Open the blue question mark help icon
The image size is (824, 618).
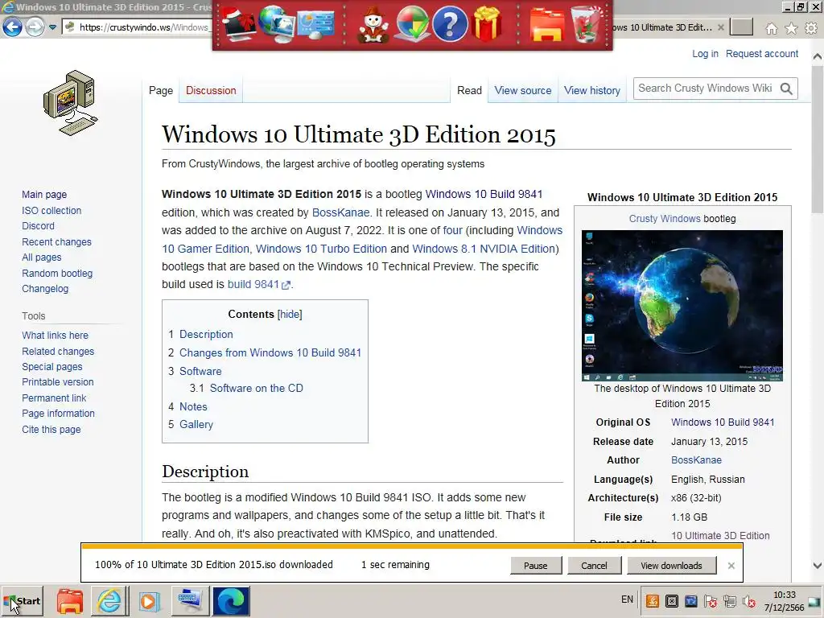click(x=449, y=24)
